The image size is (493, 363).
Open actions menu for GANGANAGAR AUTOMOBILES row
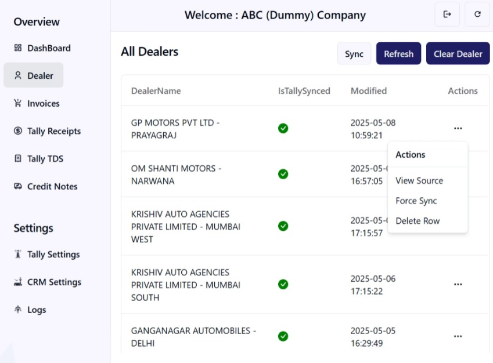coord(458,336)
